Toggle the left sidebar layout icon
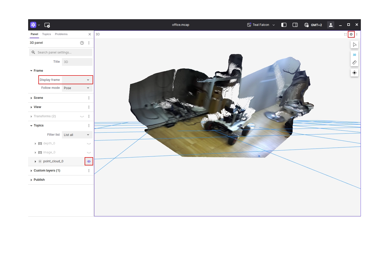This screenshot has width=389, height=255. [x=284, y=25]
